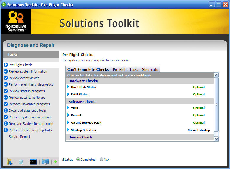Click the checks list scrollbar thumb
This screenshot has width=230, height=169.
216,104
